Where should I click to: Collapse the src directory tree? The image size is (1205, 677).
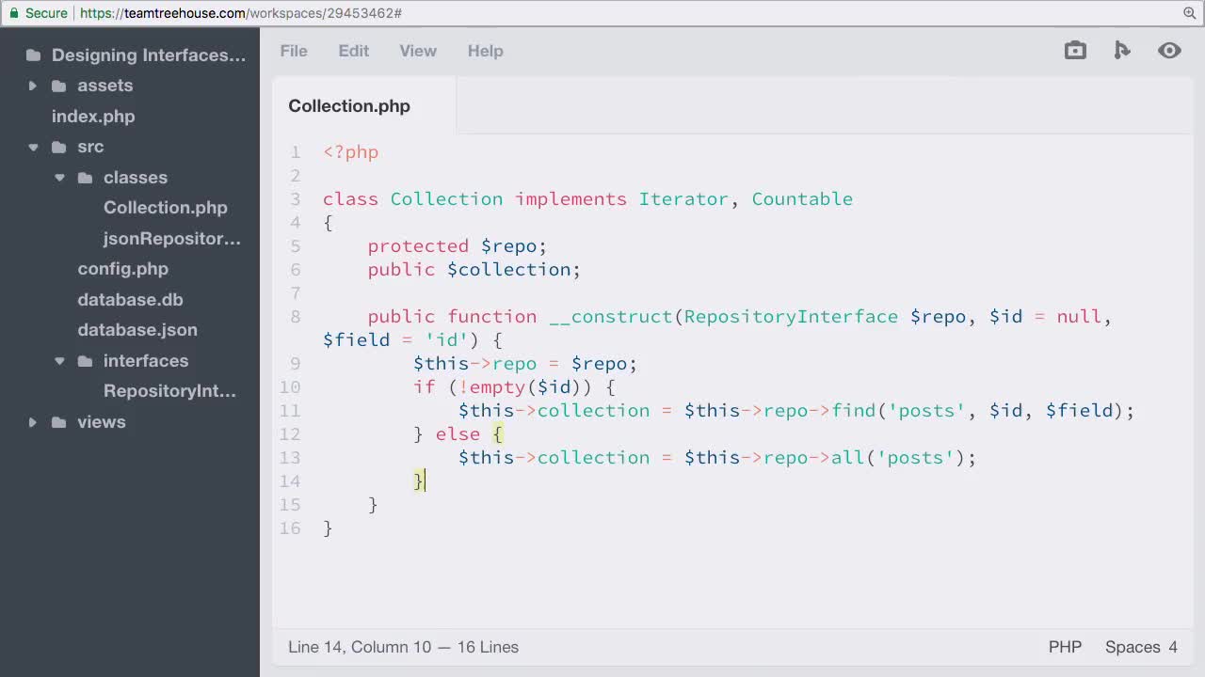tap(33, 147)
